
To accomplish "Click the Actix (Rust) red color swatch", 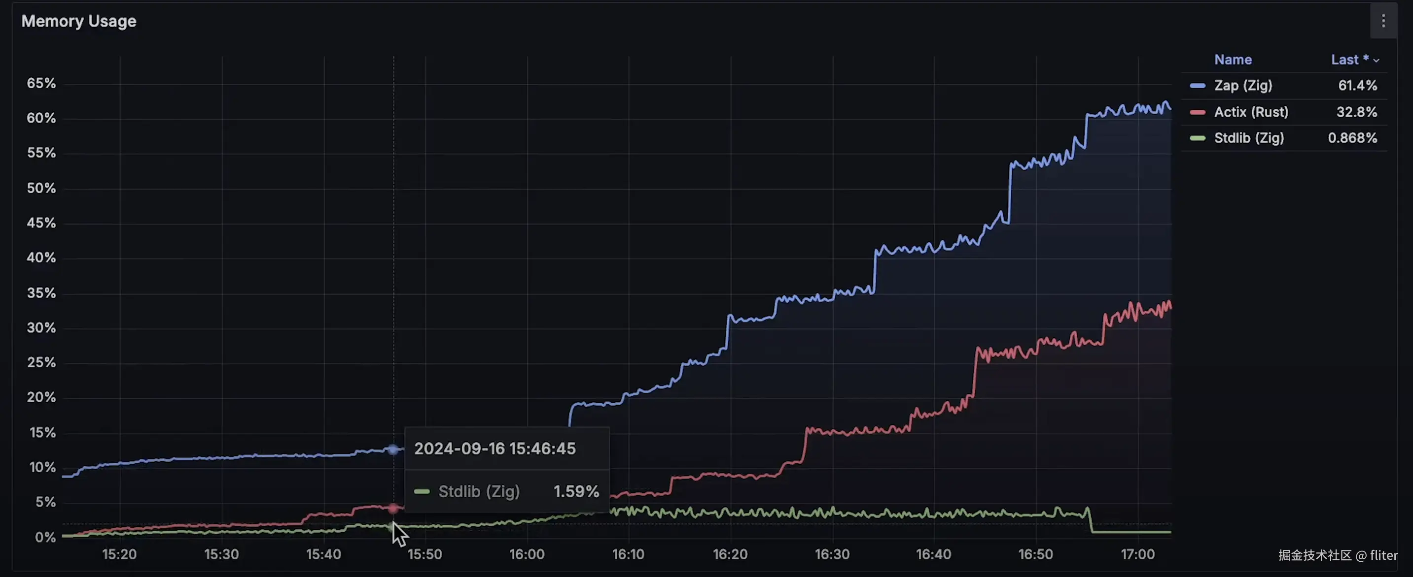I will click(1197, 112).
